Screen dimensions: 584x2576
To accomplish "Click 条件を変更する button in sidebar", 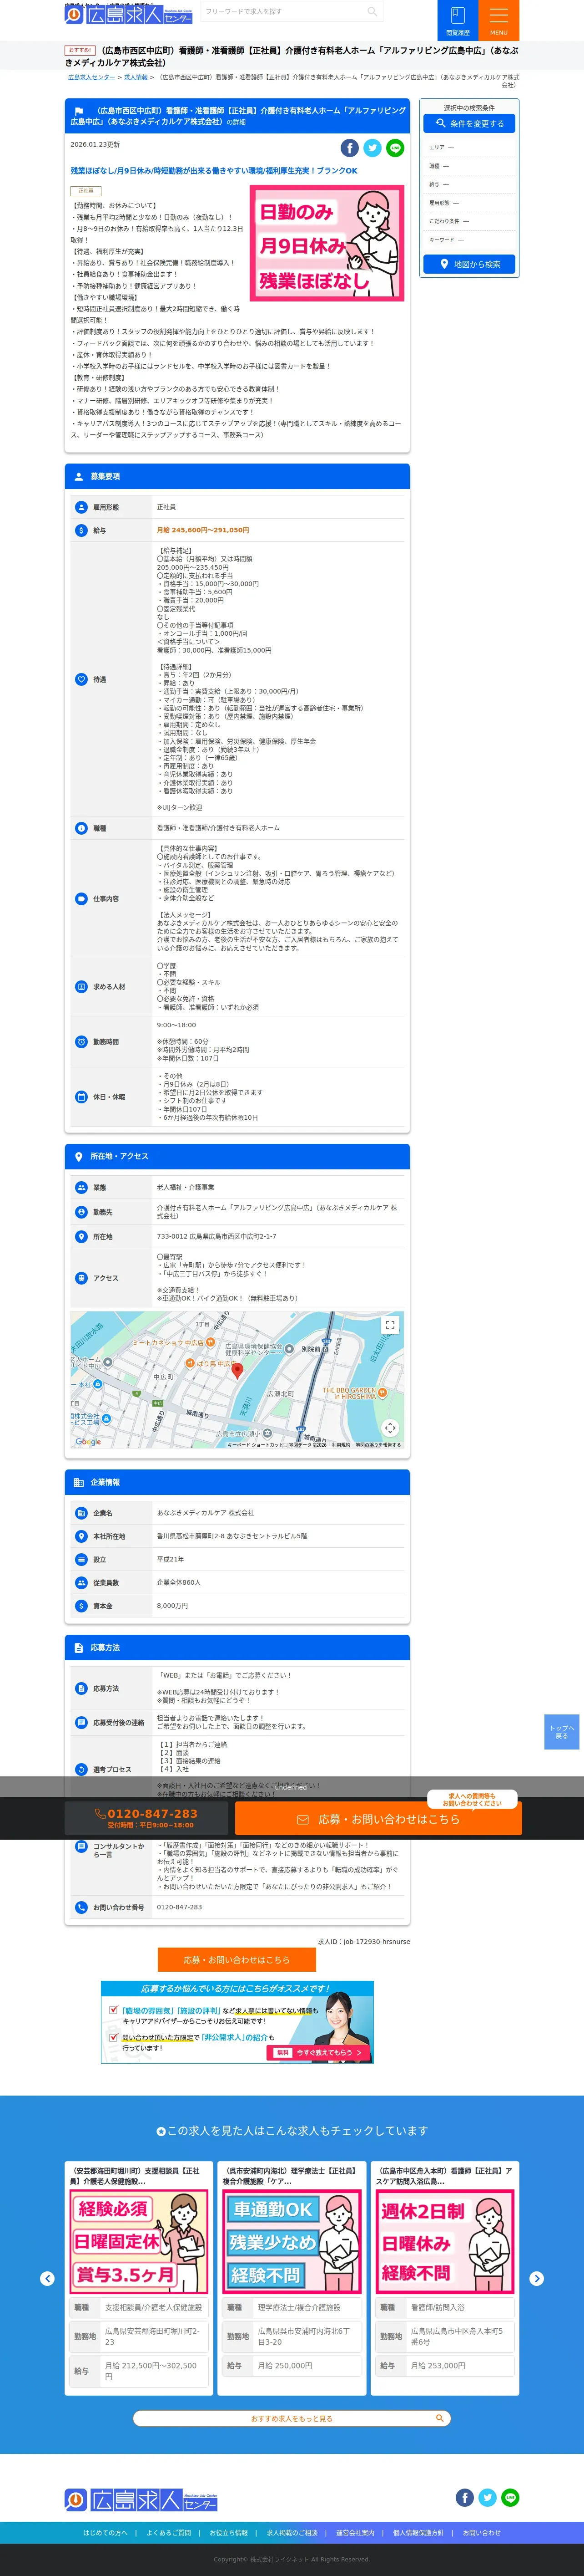I will coord(469,124).
